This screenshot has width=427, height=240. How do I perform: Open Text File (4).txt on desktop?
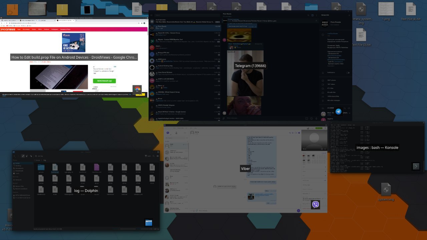pos(411,12)
